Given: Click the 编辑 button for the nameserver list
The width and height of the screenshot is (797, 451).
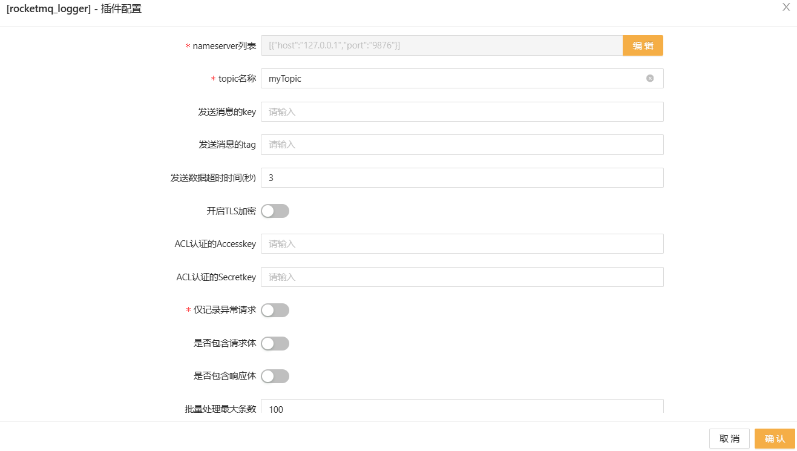Looking at the screenshot, I should click(643, 45).
